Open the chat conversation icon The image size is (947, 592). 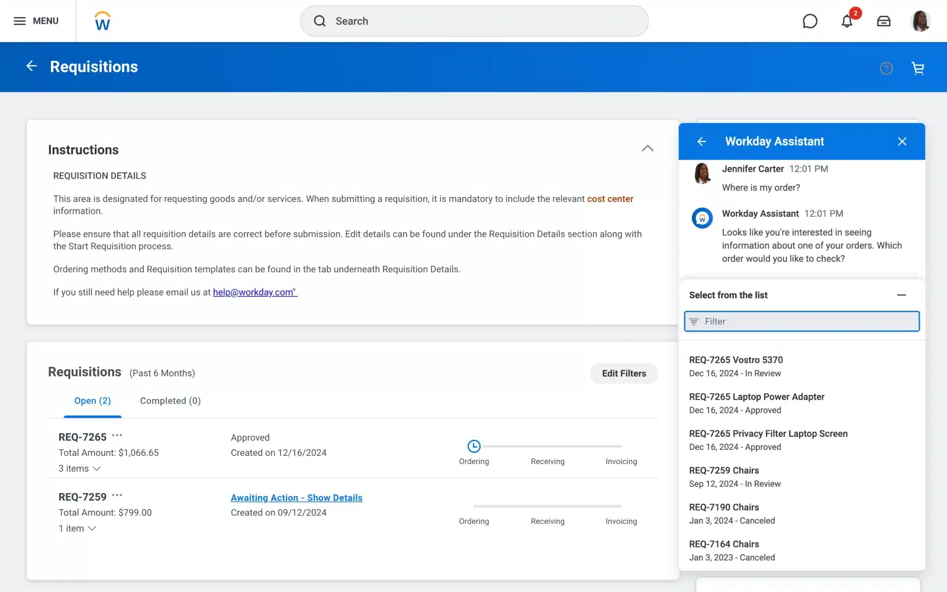coord(810,21)
